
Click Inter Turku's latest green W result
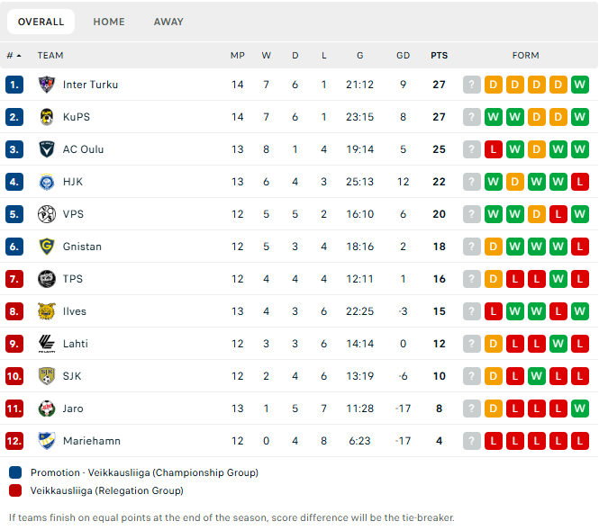[580, 85]
